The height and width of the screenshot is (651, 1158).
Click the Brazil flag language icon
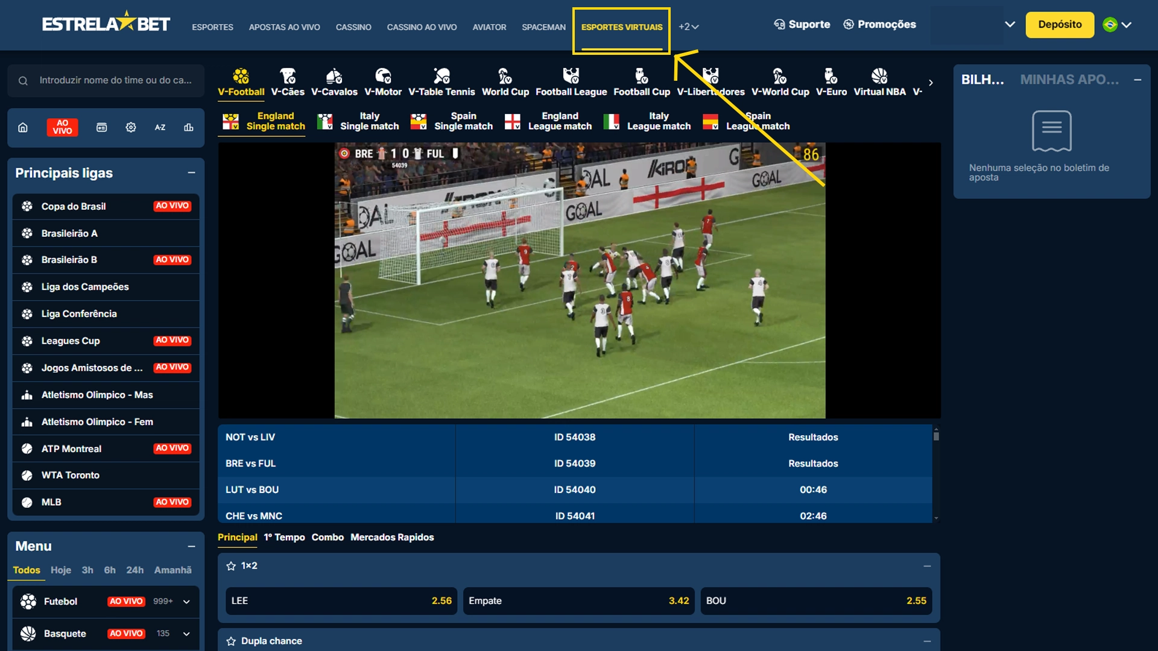pos(1110,25)
